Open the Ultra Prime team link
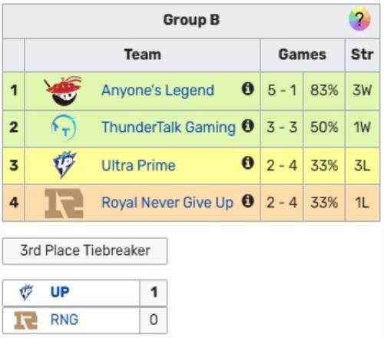 (x=138, y=165)
